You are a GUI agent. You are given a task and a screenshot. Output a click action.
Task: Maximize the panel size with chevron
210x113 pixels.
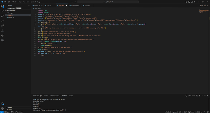[x=205, y=96]
